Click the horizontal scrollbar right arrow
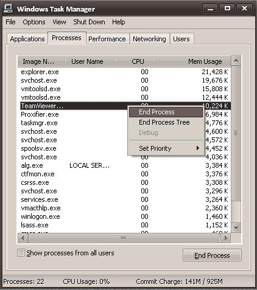257x290 pixels. (x=225, y=238)
